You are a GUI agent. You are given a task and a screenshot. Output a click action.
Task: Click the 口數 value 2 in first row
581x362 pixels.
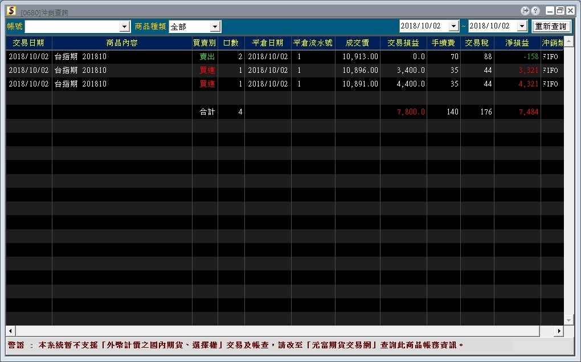(x=240, y=56)
